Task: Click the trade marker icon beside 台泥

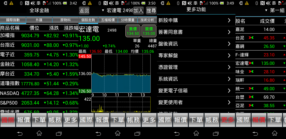Action: [x=251, y=38]
